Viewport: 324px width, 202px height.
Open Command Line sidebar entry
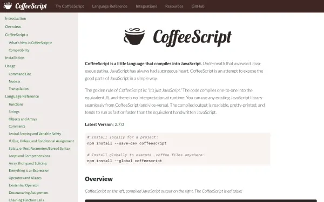tap(20, 74)
